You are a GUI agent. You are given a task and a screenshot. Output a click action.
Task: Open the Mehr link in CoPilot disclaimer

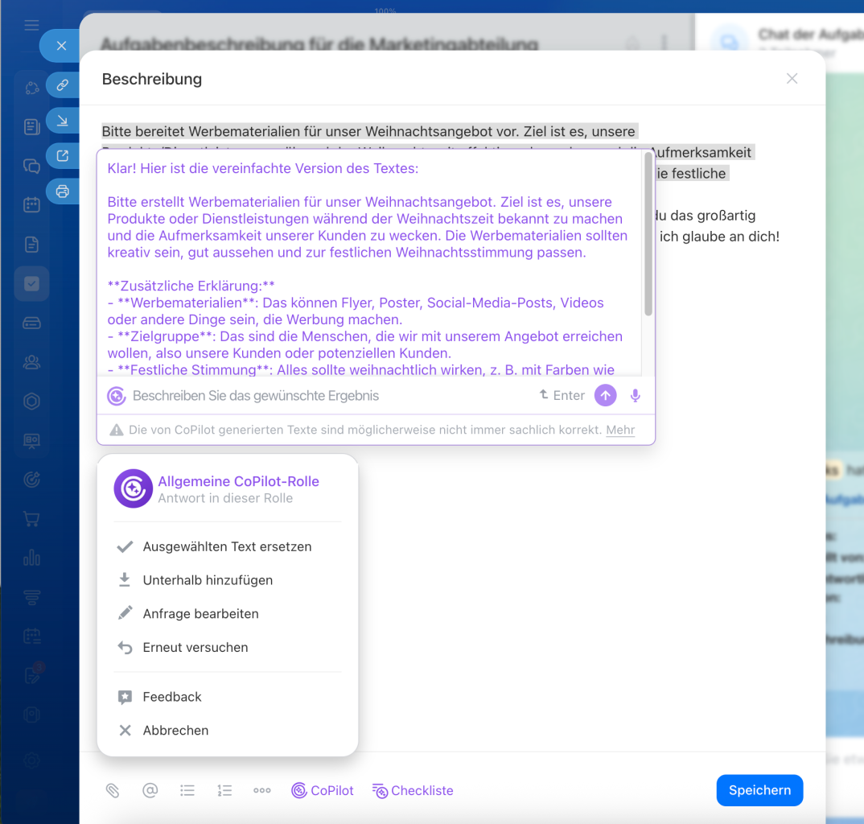click(620, 430)
